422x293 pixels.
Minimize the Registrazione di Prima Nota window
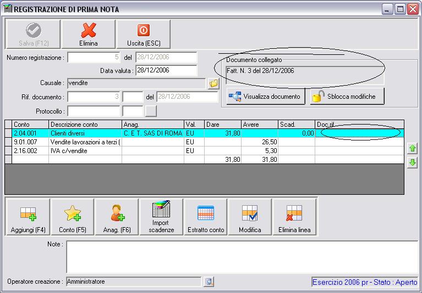[x=387, y=9]
